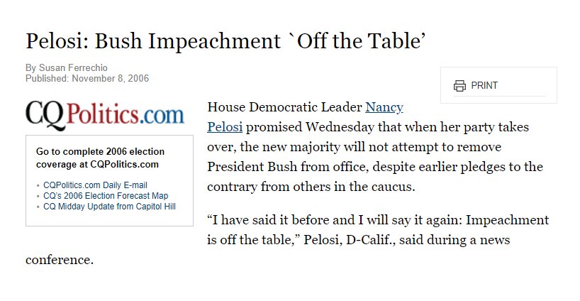This screenshot has height=301, width=580.
Task: Click the printer icon
Action: click(x=459, y=85)
